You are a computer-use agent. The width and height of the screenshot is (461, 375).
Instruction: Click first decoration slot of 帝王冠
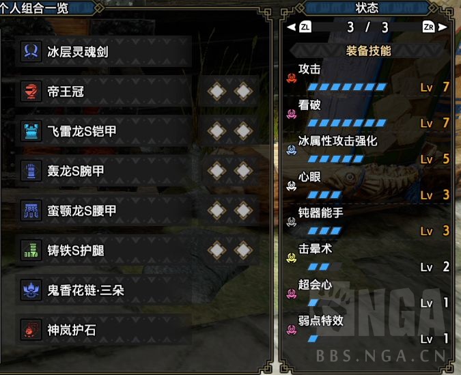pos(216,92)
